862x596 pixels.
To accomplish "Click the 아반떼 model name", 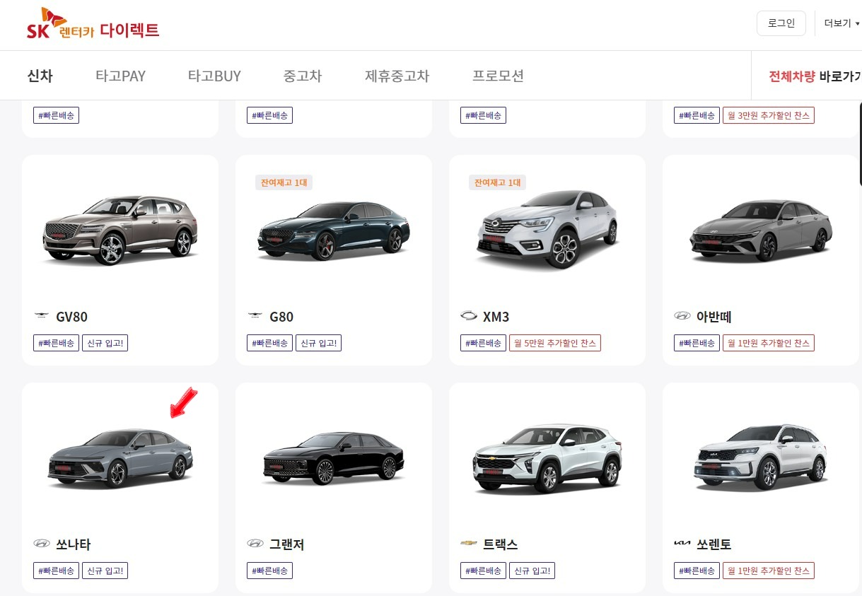I will [714, 317].
